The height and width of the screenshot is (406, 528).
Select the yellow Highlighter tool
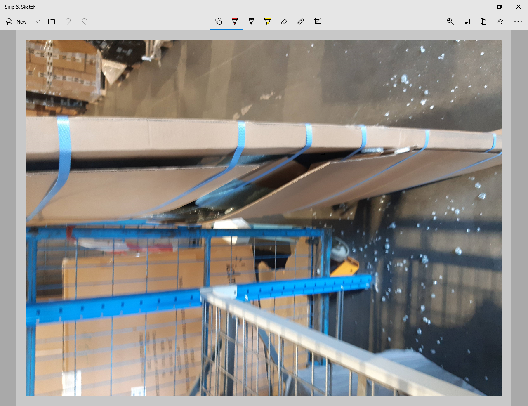[x=268, y=21]
